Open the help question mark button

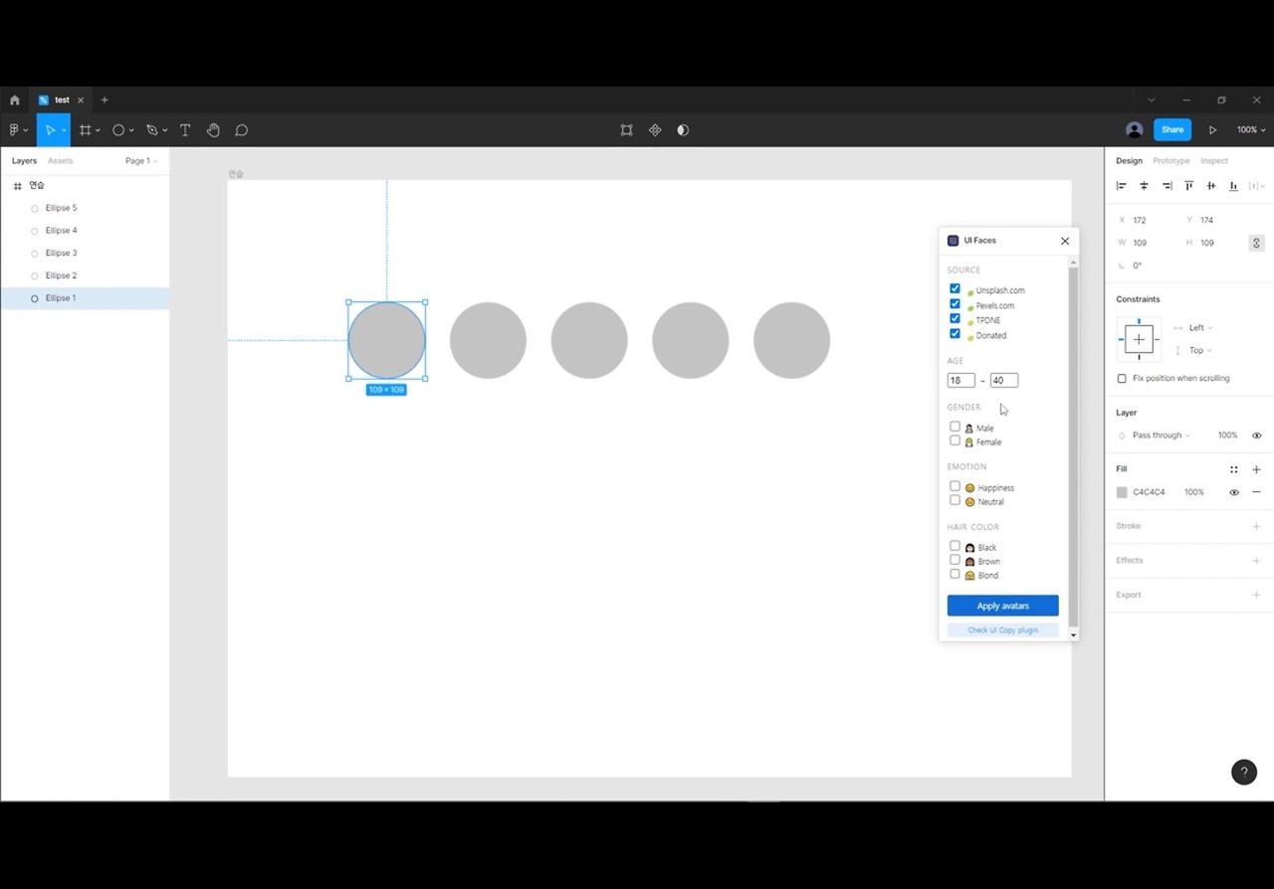tap(1244, 772)
